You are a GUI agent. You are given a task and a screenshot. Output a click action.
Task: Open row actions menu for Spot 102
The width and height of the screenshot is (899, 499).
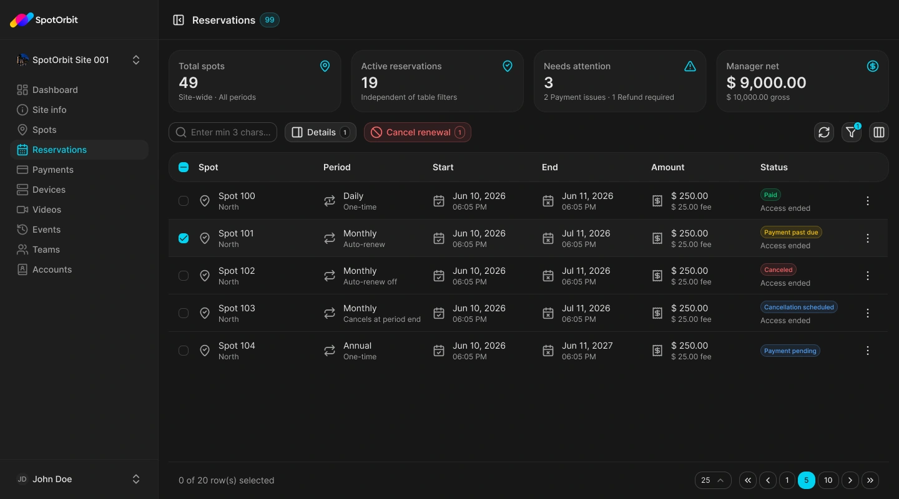(x=868, y=276)
